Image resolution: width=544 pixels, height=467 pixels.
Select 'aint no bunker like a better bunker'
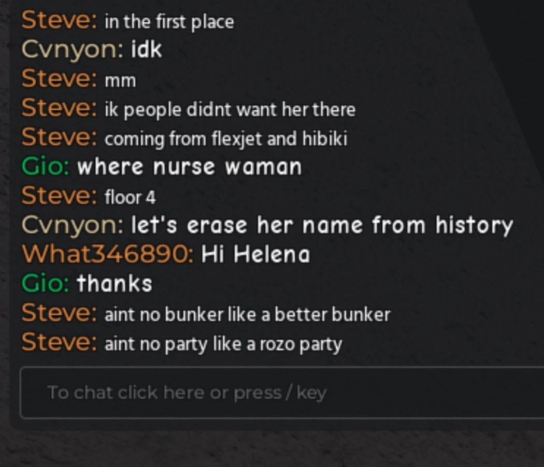[248, 314]
